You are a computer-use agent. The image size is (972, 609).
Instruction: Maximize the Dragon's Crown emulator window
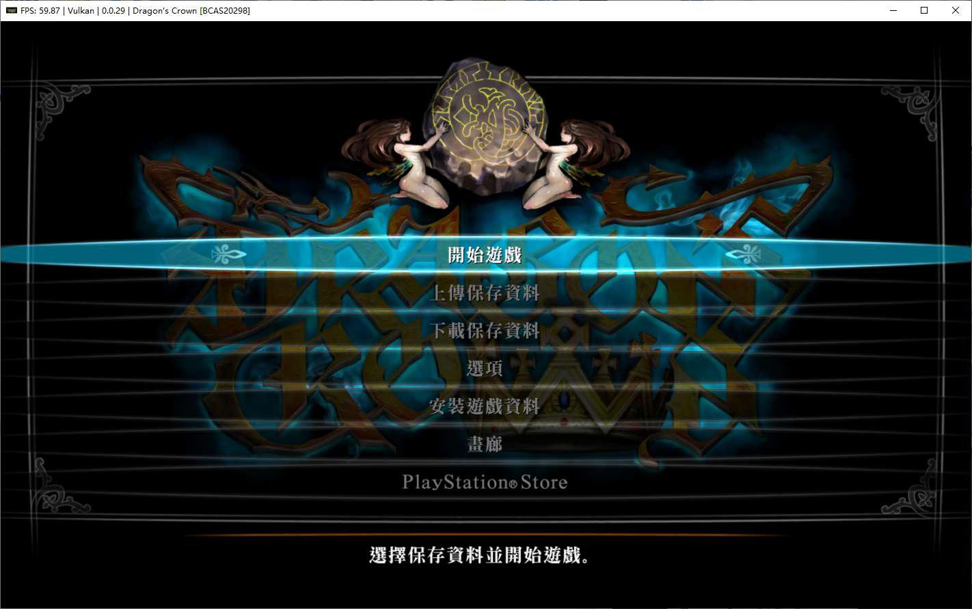924,10
